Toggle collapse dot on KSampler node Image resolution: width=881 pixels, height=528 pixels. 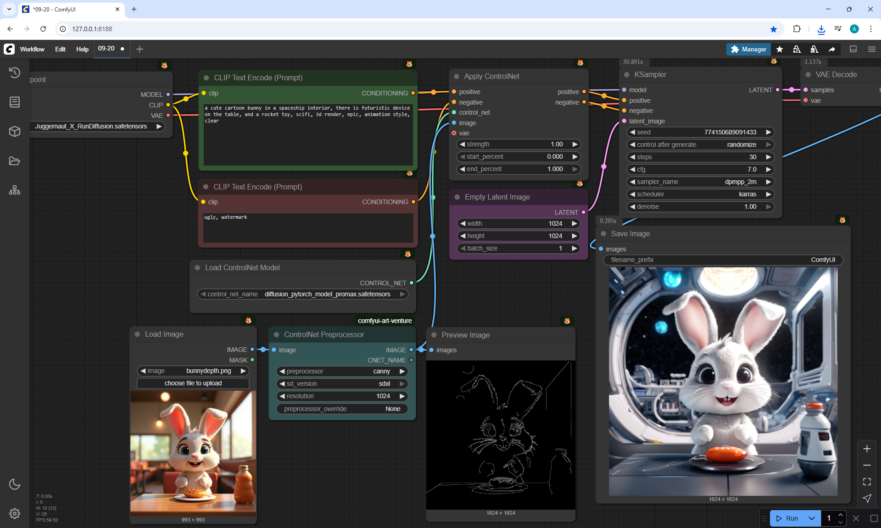pyautogui.click(x=627, y=75)
